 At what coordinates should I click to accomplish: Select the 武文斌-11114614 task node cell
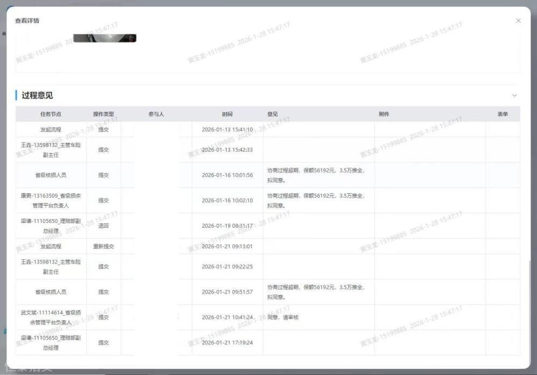[x=50, y=317]
